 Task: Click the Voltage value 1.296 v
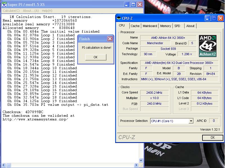(x=187, y=54)
